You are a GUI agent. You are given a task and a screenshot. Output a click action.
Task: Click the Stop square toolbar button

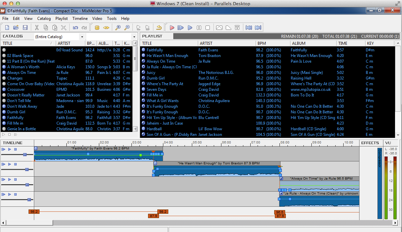[x=207, y=28]
